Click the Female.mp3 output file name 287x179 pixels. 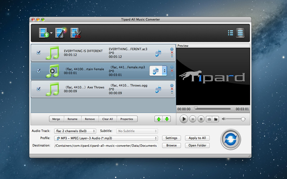(x=128, y=67)
